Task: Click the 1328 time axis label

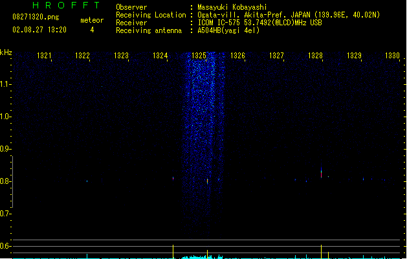Action: pyautogui.click(x=315, y=55)
